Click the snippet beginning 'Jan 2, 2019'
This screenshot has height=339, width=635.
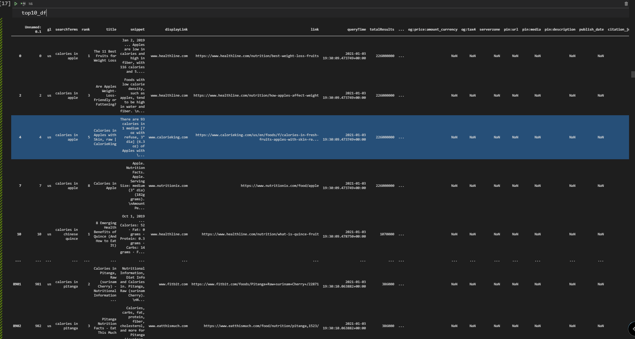tap(132, 56)
